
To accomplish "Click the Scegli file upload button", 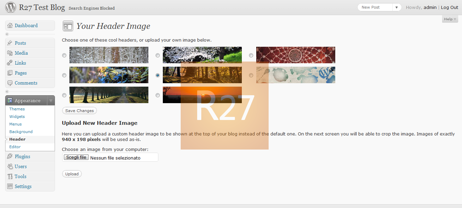I will pyautogui.click(x=76, y=157).
